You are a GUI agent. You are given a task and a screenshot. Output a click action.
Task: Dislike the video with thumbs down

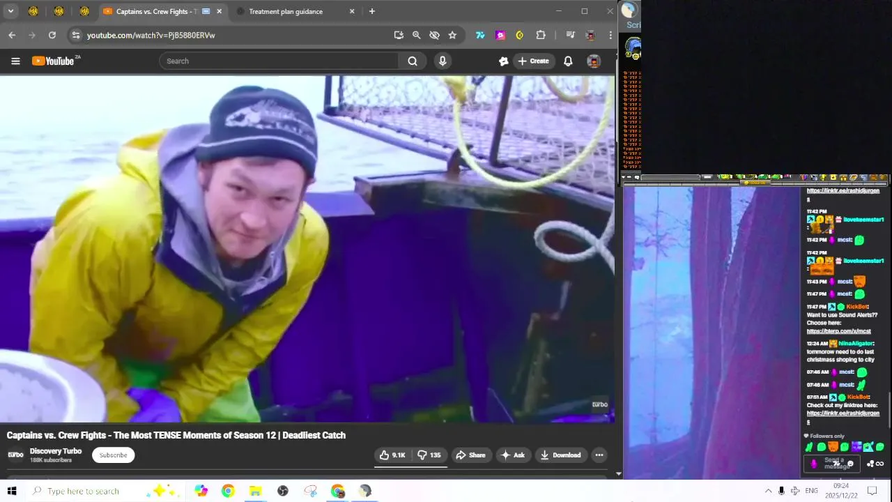pos(429,455)
